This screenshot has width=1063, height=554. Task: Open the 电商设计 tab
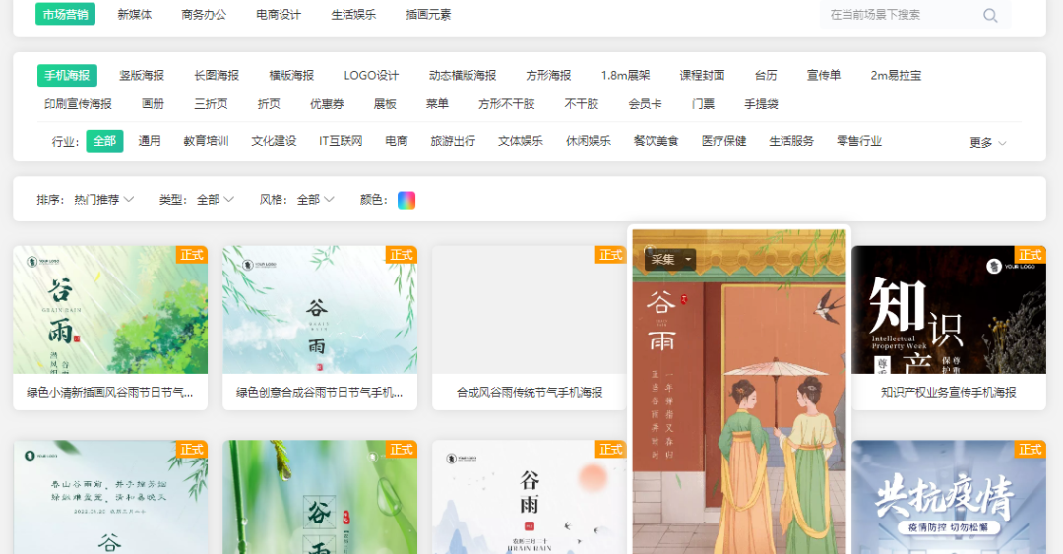tap(278, 14)
